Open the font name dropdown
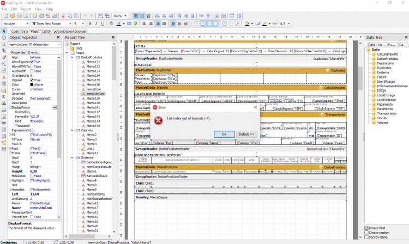Viewport: 409px width, 244px height. 70,23
